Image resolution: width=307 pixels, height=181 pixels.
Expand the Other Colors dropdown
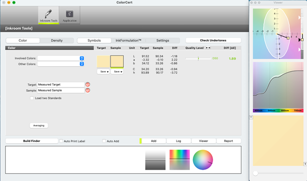coord(82,64)
